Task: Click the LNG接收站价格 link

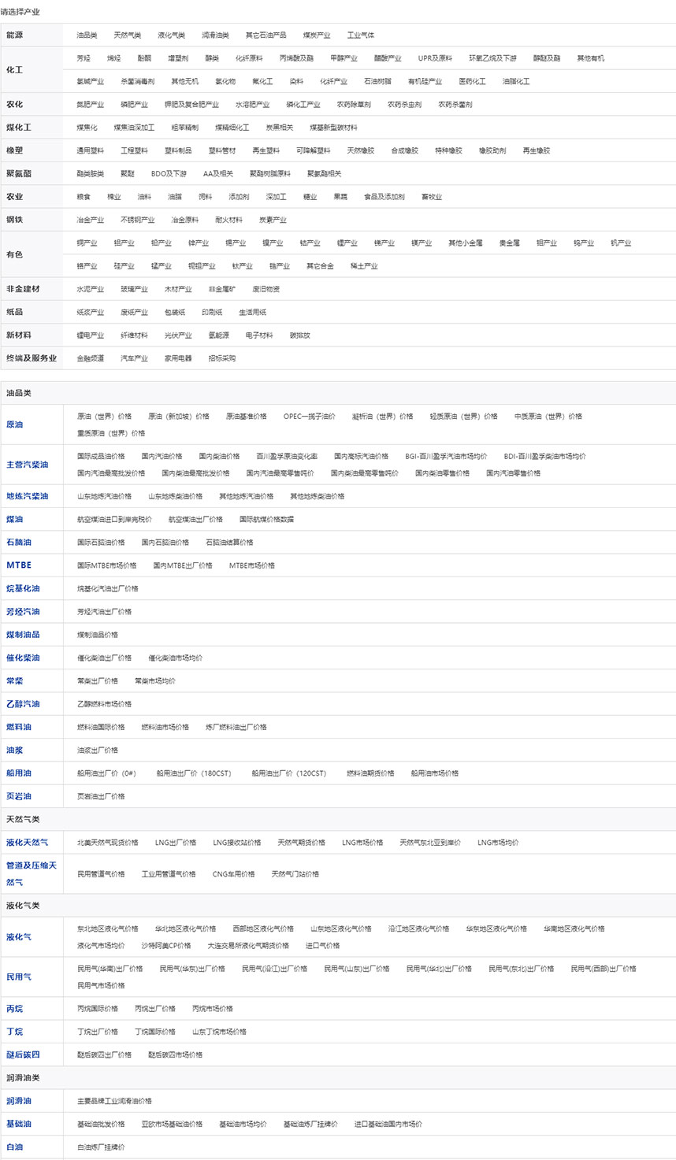Action: point(236,843)
